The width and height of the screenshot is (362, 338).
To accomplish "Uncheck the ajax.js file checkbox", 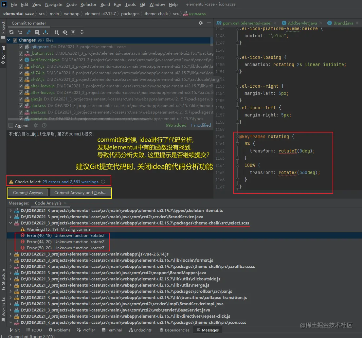I will click(21, 99).
